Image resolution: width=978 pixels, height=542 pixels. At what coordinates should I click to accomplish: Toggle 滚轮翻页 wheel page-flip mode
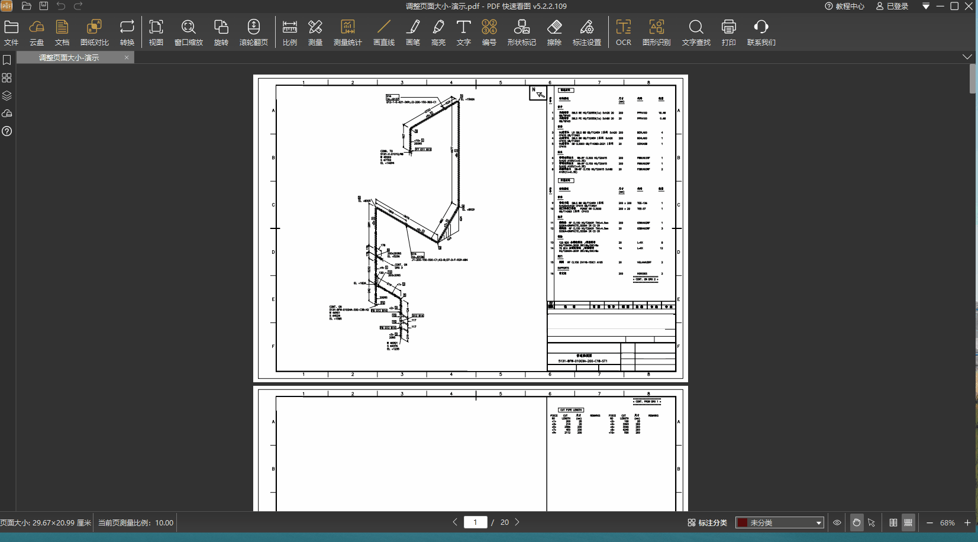coord(254,33)
